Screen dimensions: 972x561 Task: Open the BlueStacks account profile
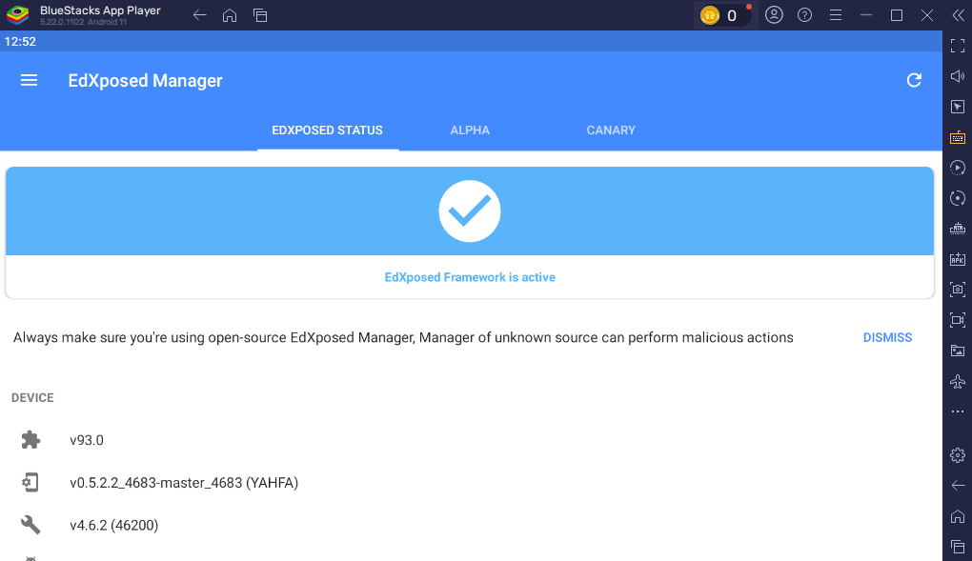click(774, 15)
